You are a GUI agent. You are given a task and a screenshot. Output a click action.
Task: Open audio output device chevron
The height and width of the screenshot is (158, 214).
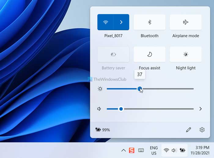[200, 109]
